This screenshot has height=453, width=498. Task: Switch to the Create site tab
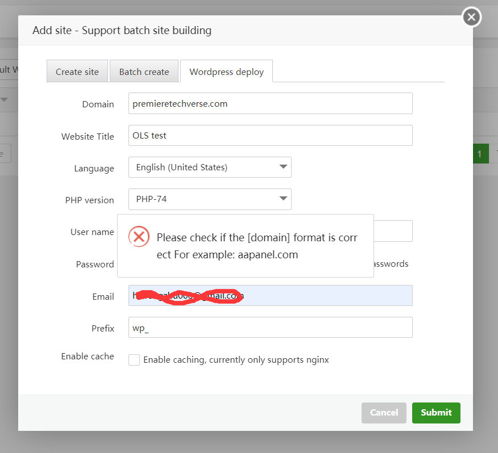point(77,72)
